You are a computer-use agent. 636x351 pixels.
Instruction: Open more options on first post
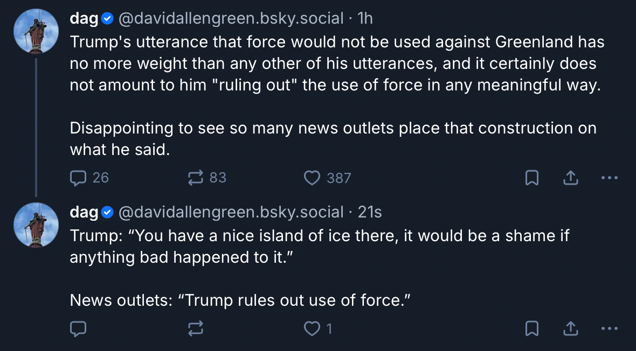click(x=609, y=178)
